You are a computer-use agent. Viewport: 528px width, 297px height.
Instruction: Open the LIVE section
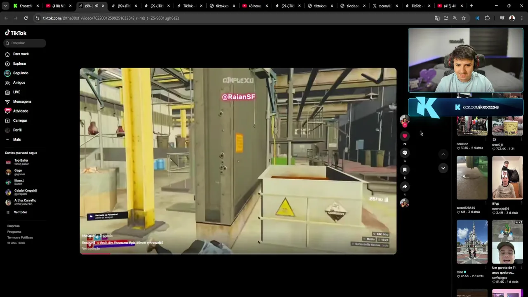tap(12, 92)
